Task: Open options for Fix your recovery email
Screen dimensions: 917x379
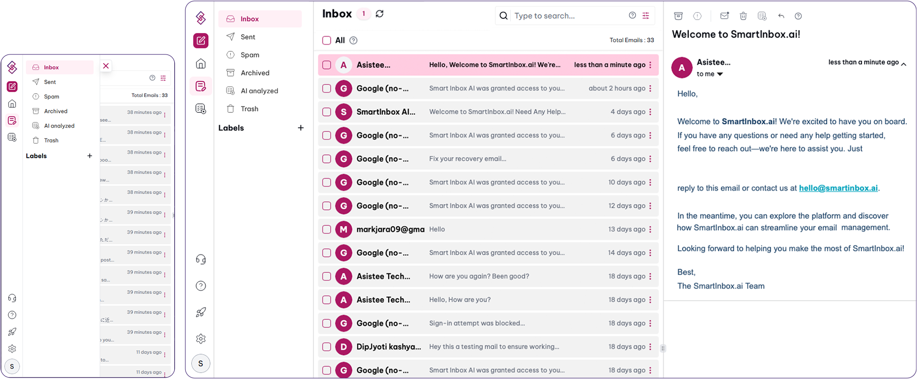Action: tap(650, 159)
